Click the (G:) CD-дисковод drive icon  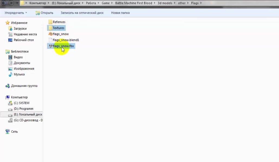[x=10, y=120]
